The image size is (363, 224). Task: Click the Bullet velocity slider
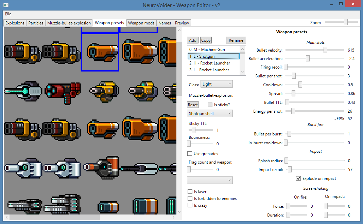[315, 50]
